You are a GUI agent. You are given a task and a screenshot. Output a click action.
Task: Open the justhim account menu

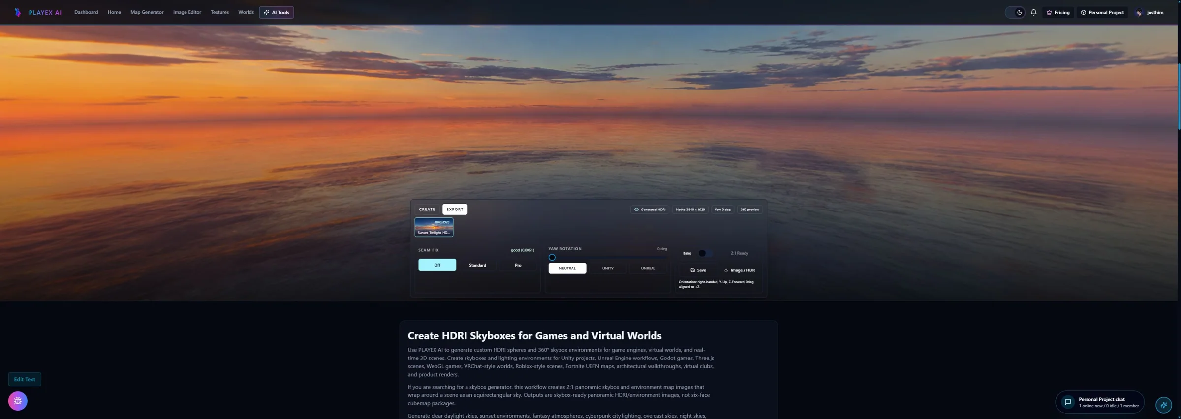(1150, 13)
